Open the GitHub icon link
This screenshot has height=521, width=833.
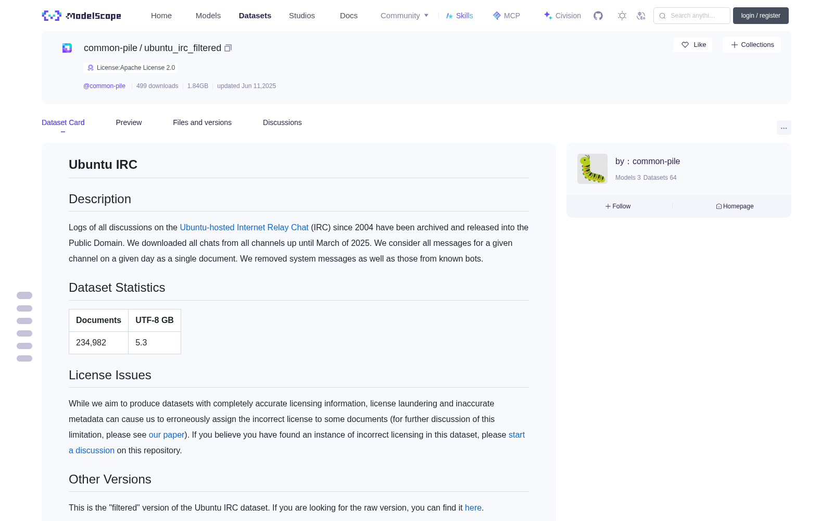[x=598, y=16]
